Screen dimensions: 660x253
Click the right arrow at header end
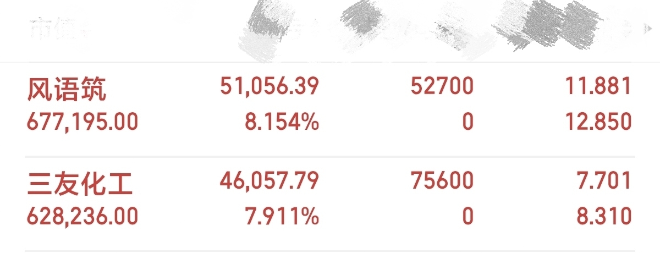tap(647, 26)
